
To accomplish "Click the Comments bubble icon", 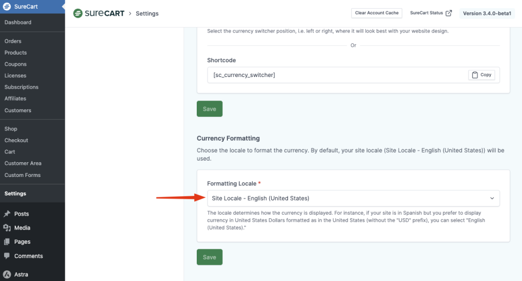I will click(7, 256).
